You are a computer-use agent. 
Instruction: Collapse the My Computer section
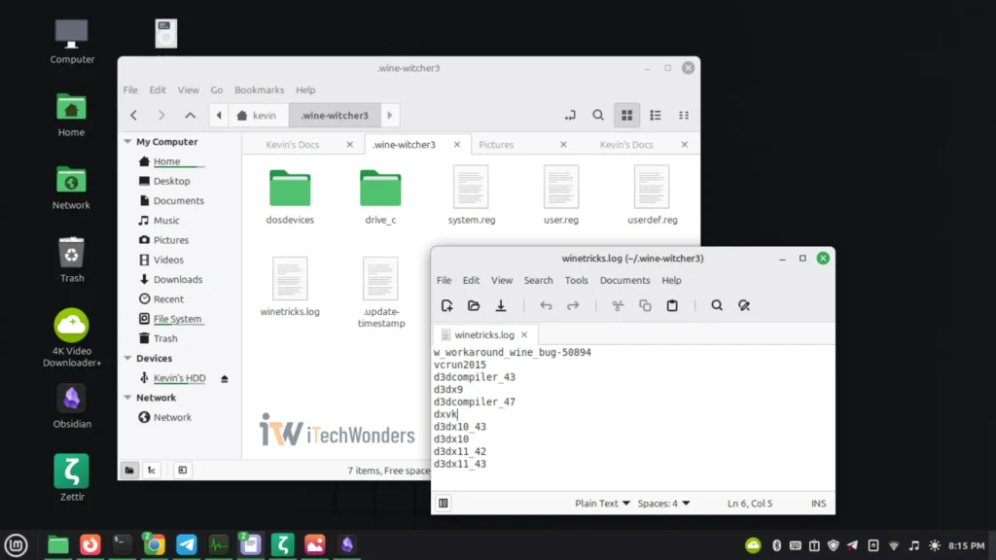pyautogui.click(x=125, y=141)
